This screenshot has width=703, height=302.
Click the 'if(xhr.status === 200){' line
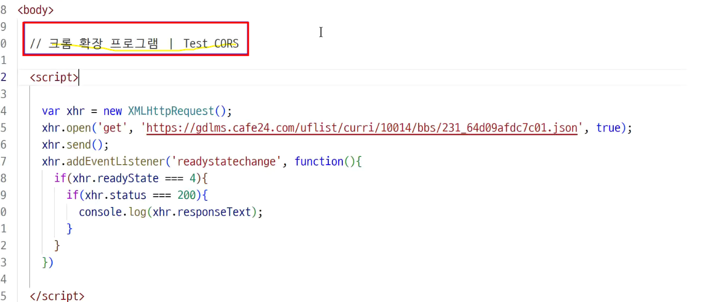pos(137,195)
